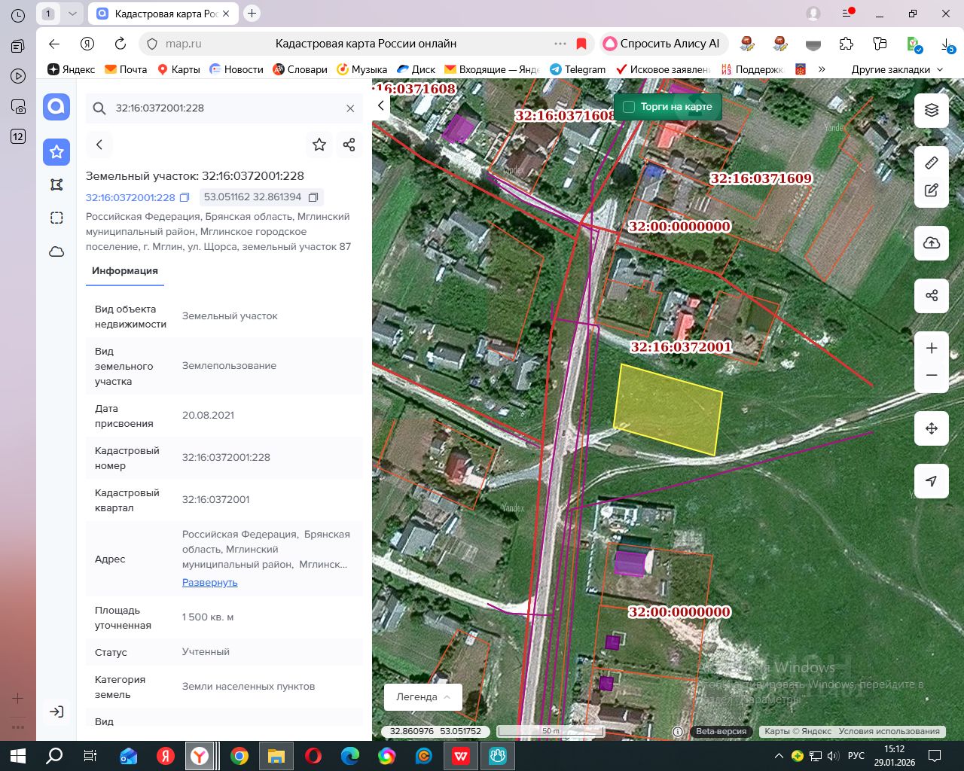Zoom out on the map
Viewport: 964px width, 771px height.
[x=932, y=375]
